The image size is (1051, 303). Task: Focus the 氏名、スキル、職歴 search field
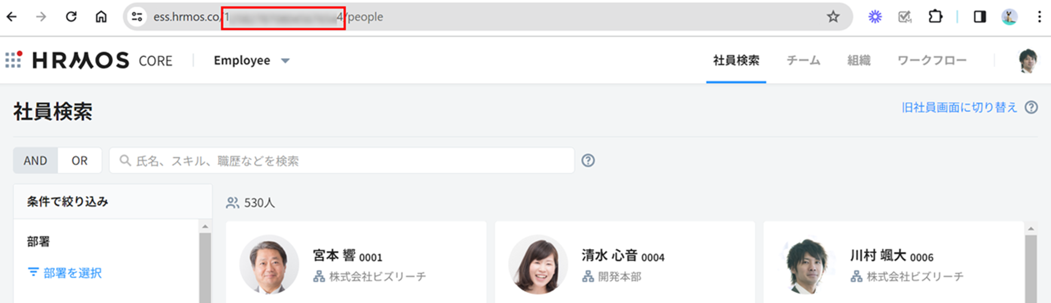point(341,160)
